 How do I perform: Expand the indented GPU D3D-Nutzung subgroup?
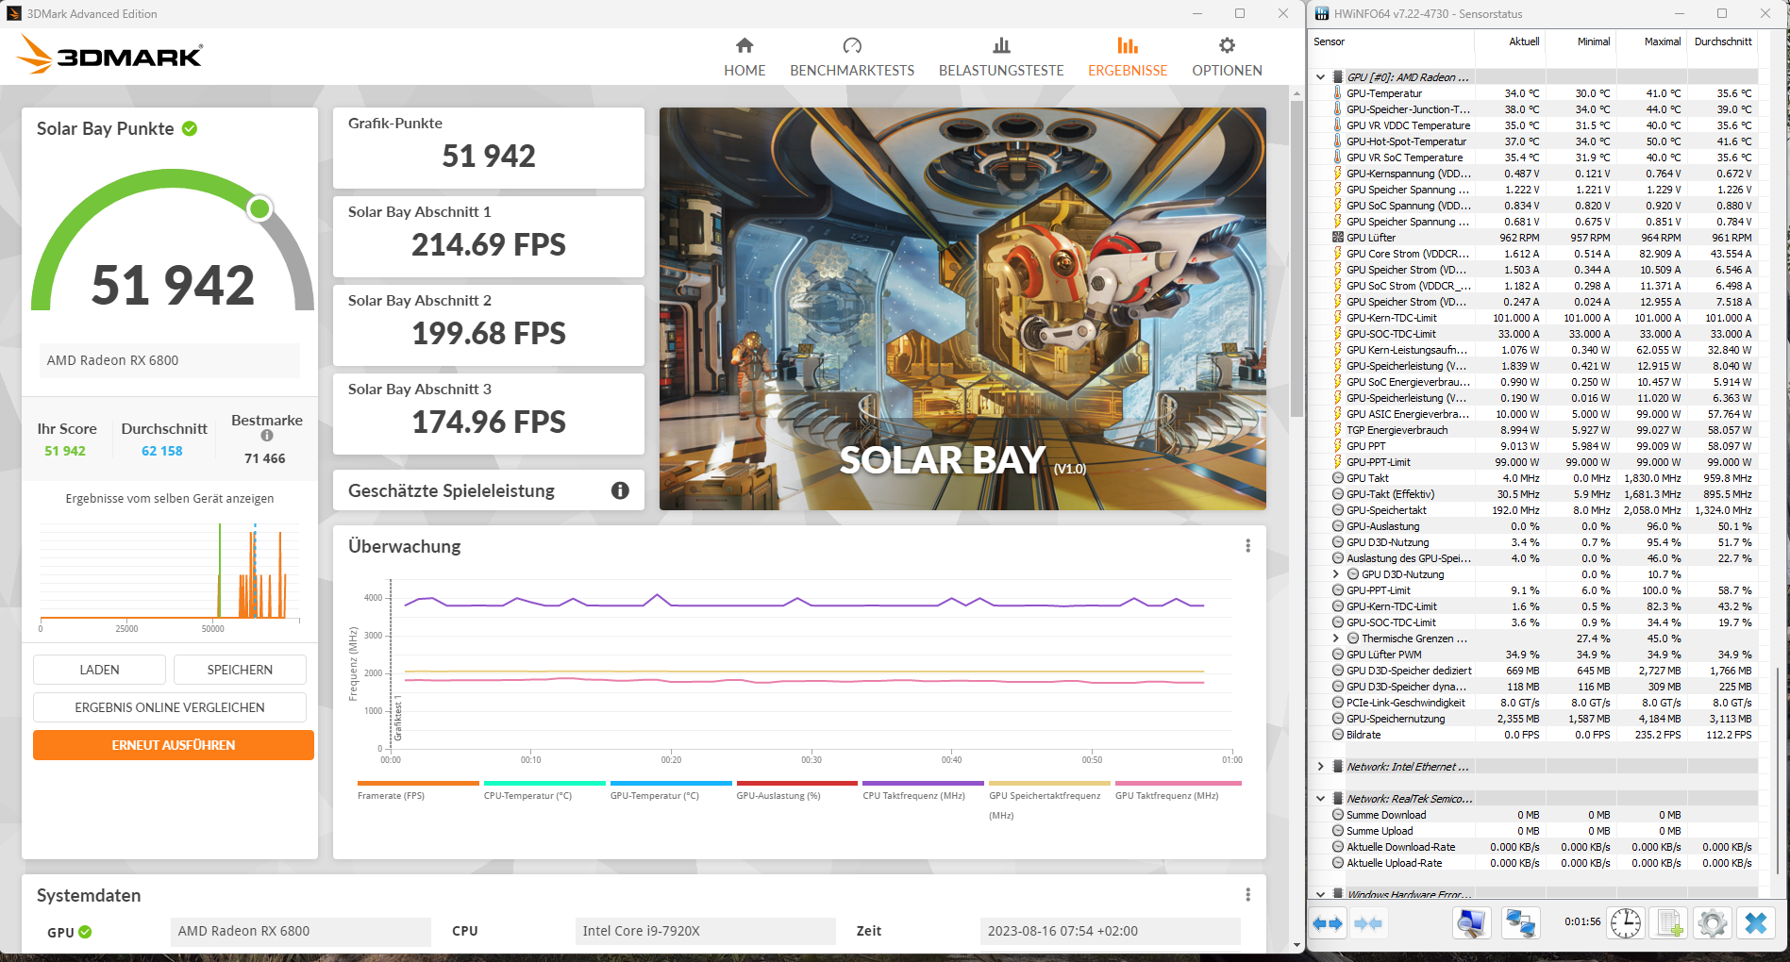coord(1335,574)
